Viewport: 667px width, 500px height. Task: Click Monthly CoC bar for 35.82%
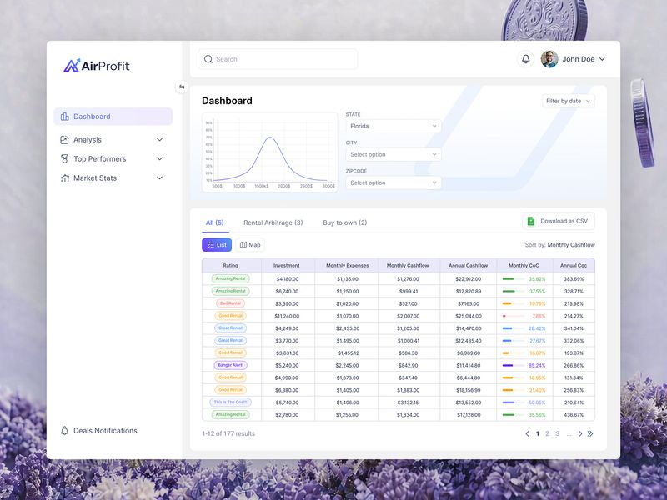point(512,279)
